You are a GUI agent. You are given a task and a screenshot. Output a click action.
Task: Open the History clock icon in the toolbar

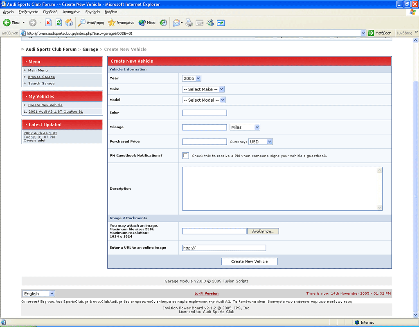coord(163,23)
